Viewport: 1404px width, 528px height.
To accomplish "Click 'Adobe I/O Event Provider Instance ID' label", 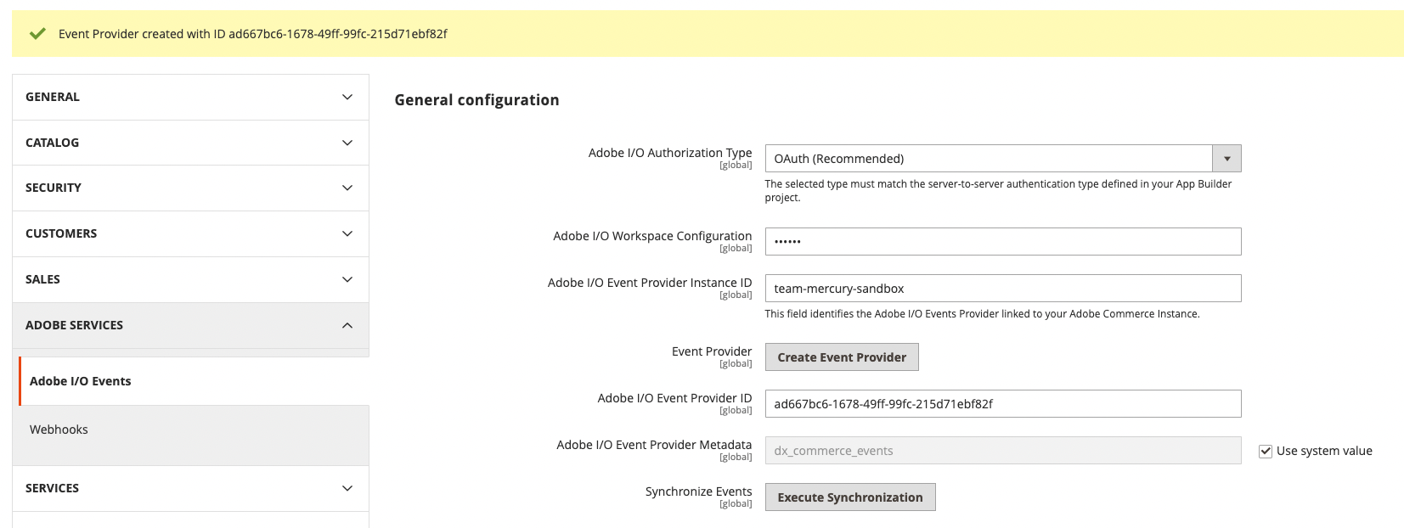I will [650, 283].
